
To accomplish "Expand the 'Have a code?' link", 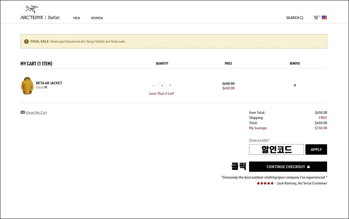I will click(x=259, y=140).
